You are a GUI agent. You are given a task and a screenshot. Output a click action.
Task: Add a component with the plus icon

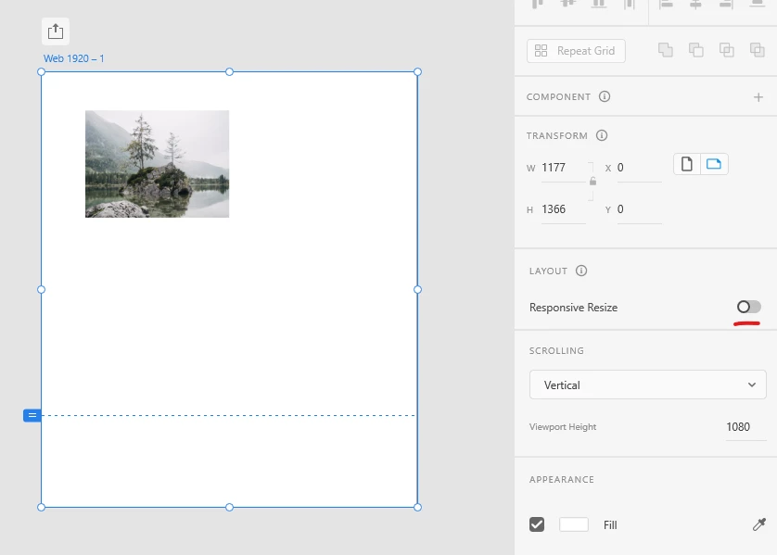coord(758,97)
